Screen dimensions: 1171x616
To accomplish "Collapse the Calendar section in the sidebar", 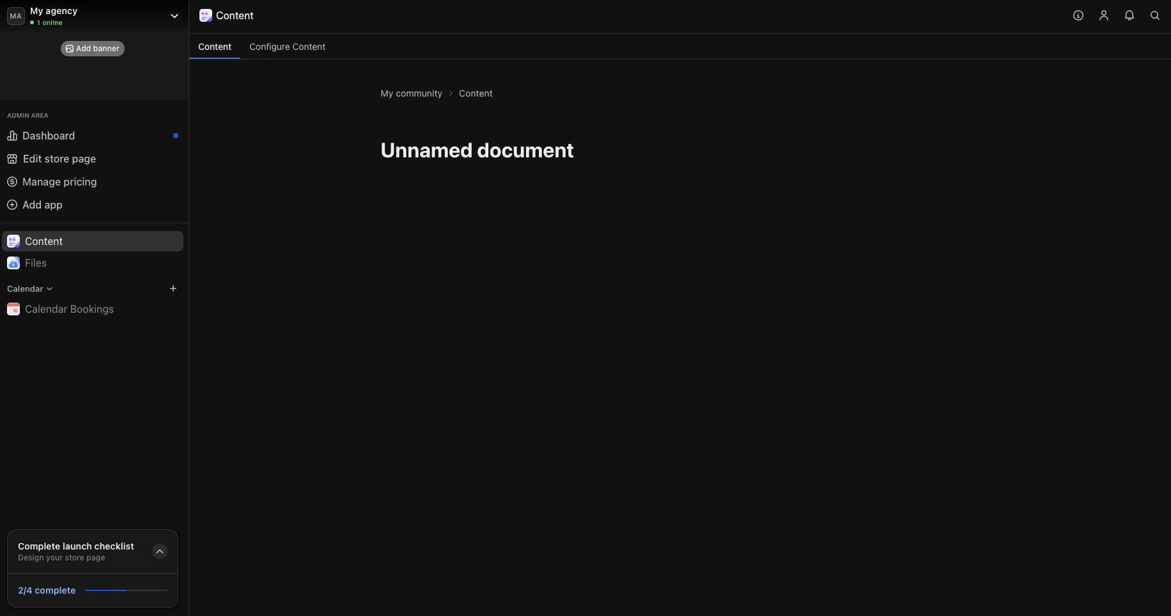I will (50, 288).
